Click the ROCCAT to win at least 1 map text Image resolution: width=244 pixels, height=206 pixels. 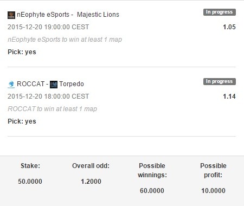(x=52, y=109)
